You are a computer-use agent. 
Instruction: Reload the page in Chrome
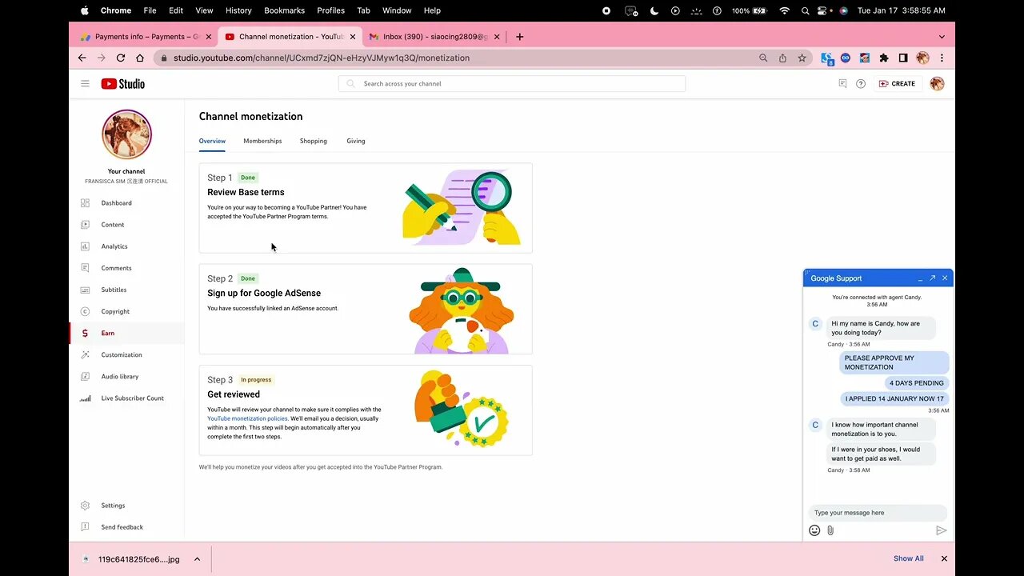point(121,58)
